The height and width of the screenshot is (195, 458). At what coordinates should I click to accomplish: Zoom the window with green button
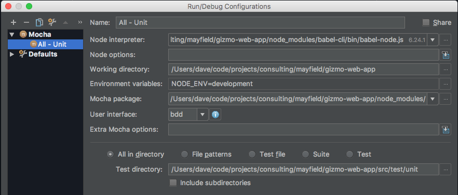[29, 6]
